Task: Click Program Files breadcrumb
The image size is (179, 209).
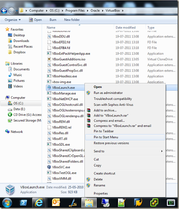Action: 75,11
